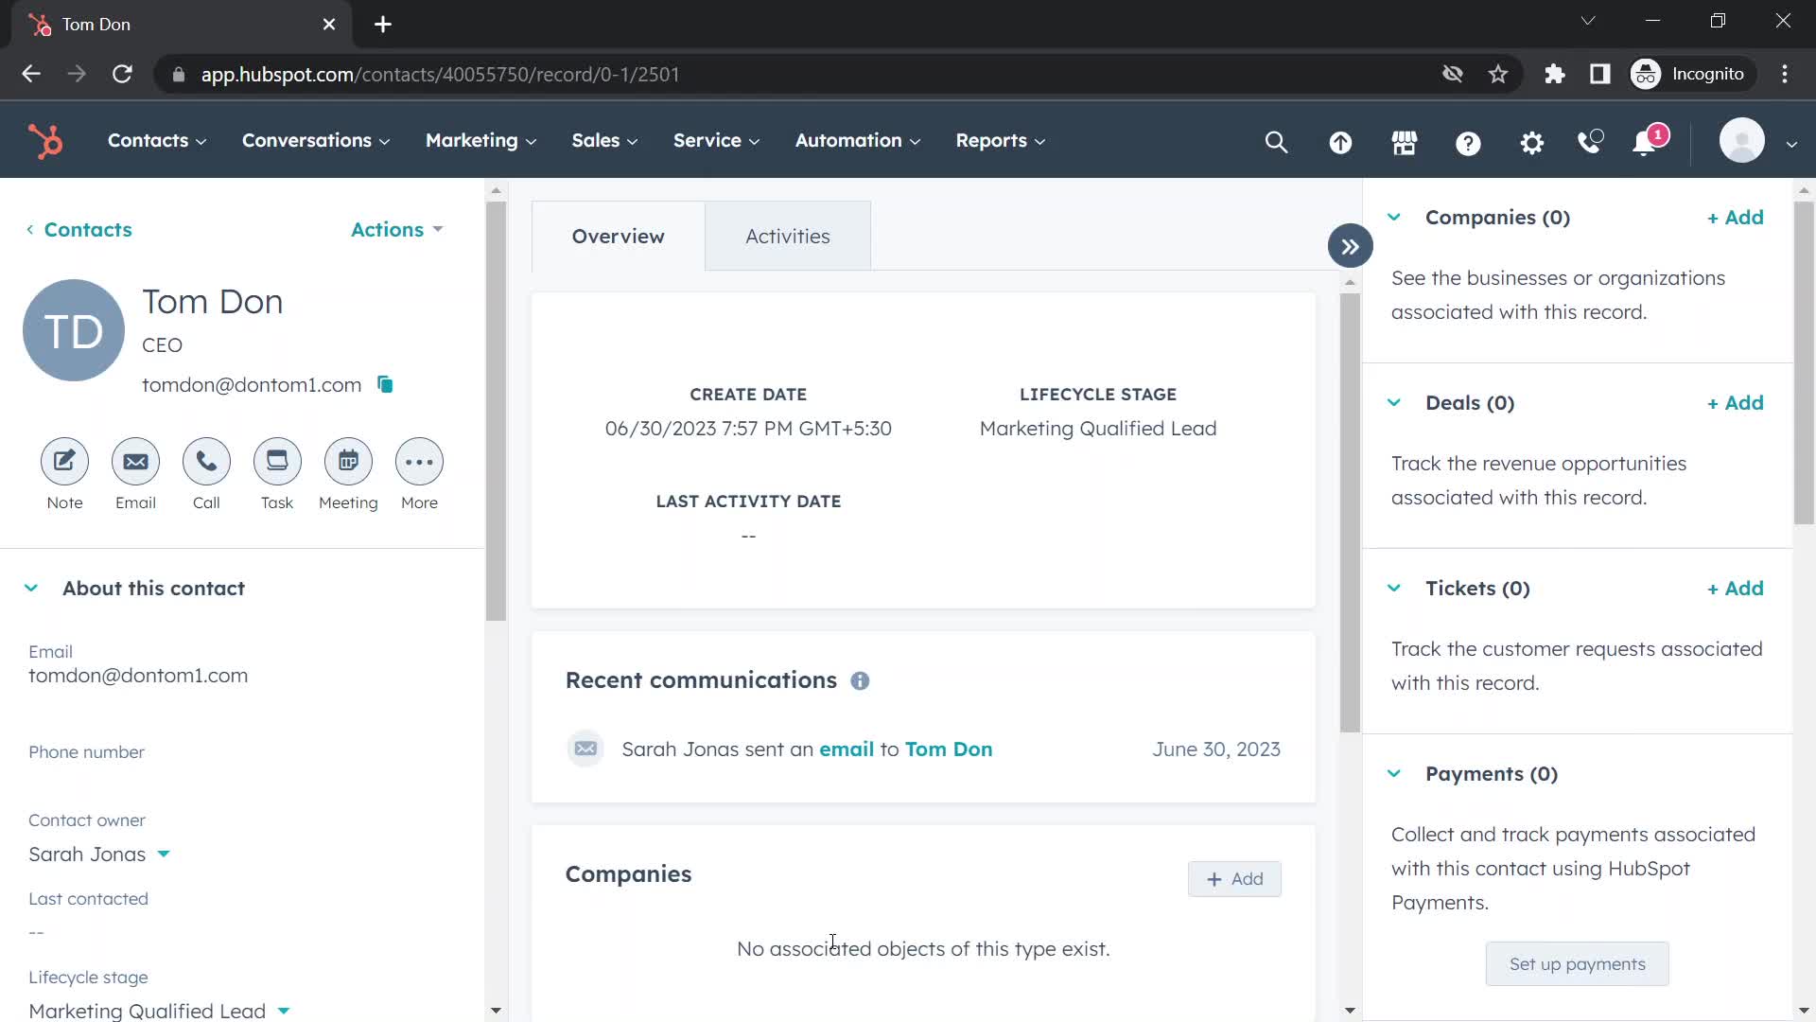
Task: Click the More actions icon
Action: click(419, 462)
